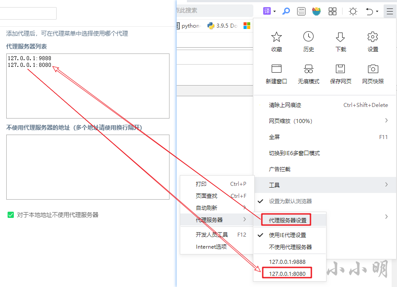Viewport: 397px width, 287px height.
Task: Click the blue magnifier search icon
Action: point(286,11)
